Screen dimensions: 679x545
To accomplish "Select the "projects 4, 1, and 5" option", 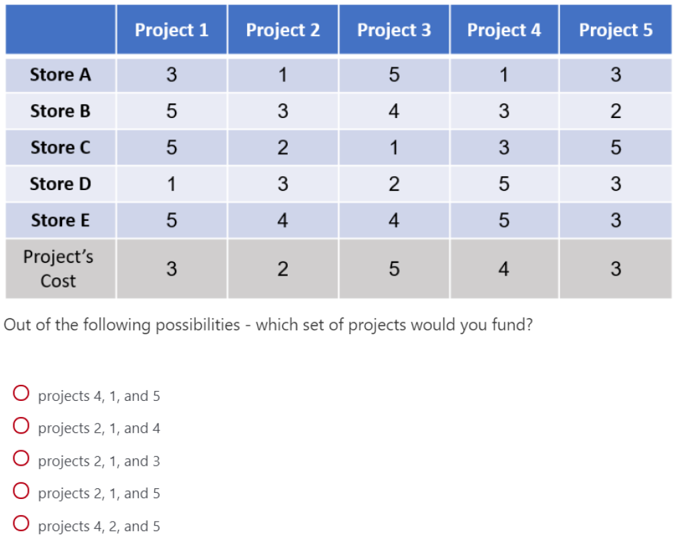I will [21, 395].
